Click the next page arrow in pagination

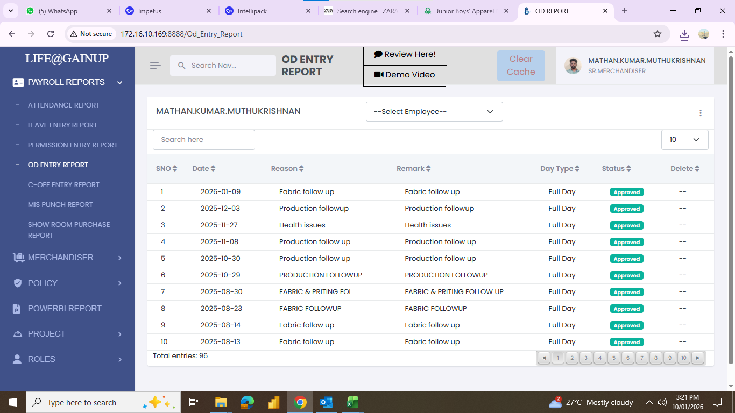[697, 358]
